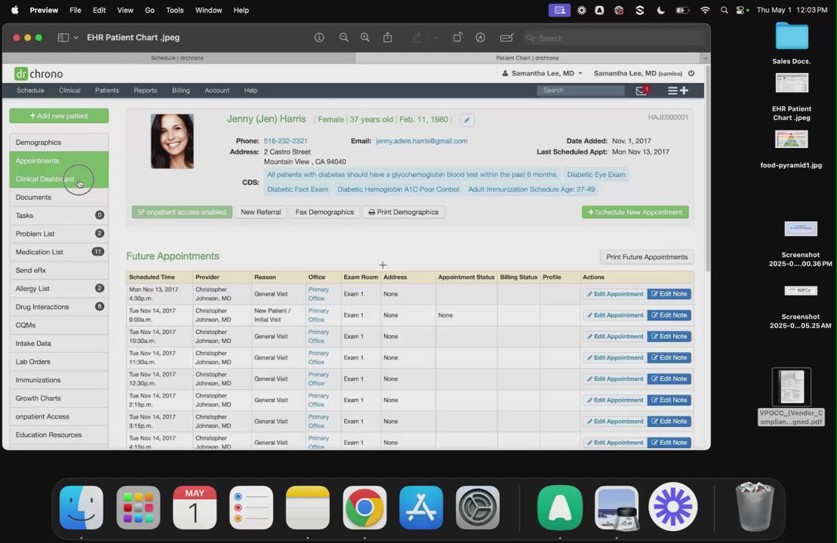Open the Samantha Lee, MD user dropdown

tap(542, 73)
